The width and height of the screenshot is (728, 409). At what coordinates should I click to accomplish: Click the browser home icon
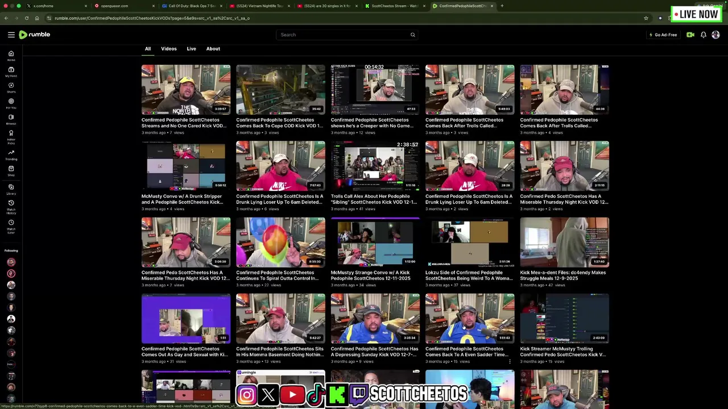pos(37,18)
